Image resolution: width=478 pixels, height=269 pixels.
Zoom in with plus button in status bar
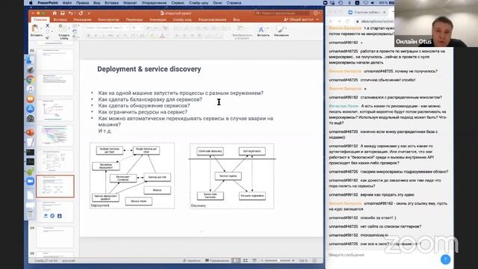point(293,261)
